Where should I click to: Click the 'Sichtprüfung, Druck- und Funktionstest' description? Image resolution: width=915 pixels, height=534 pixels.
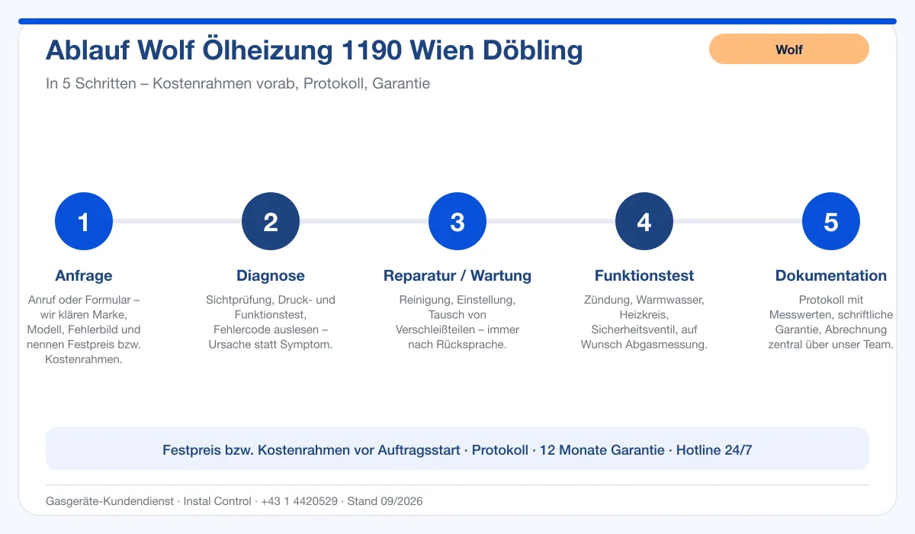point(271,322)
